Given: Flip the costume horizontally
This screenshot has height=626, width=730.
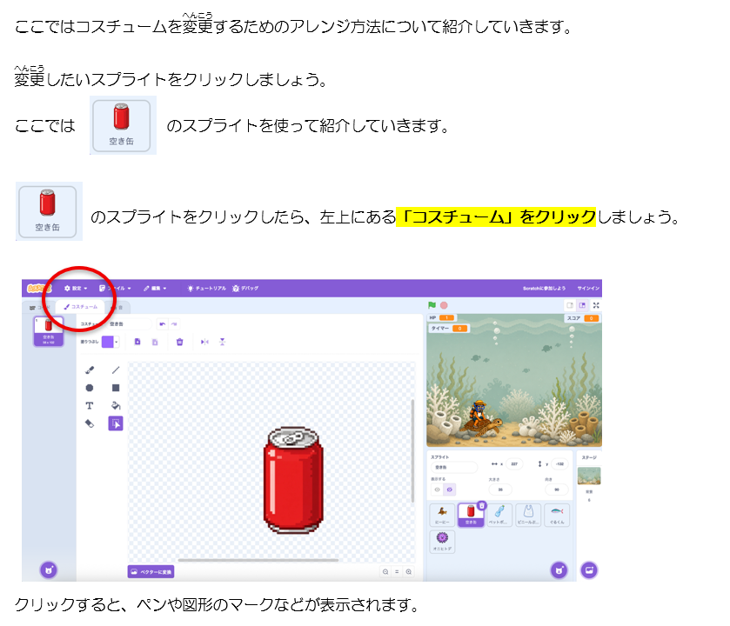Looking at the screenshot, I should (x=204, y=342).
